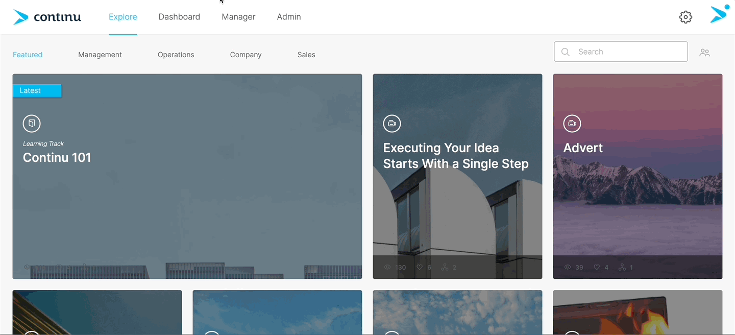This screenshot has height=335, width=735.
Task: Open the settings gear icon
Action: 685,17
